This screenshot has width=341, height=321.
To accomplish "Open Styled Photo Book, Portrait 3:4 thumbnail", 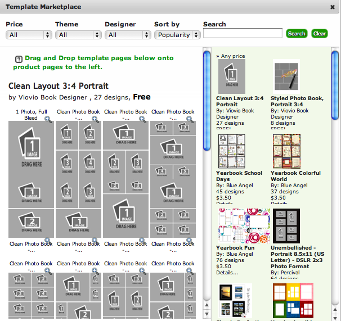I will pyautogui.click(x=286, y=76).
